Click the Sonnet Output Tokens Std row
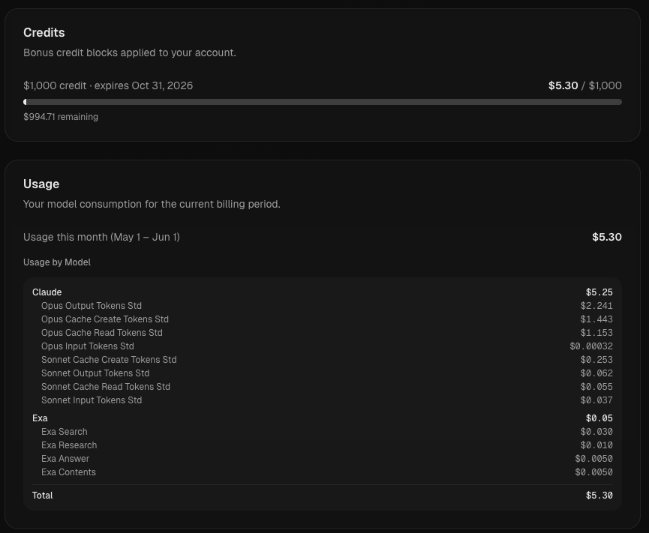This screenshot has height=533, width=649. [327, 373]
